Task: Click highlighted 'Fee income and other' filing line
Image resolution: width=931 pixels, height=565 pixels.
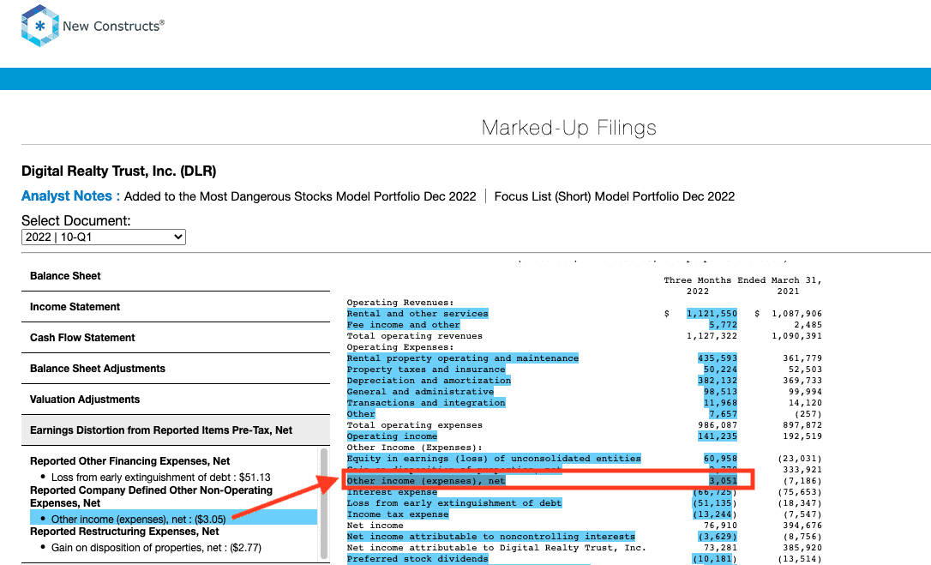Action: pos(403,325)
